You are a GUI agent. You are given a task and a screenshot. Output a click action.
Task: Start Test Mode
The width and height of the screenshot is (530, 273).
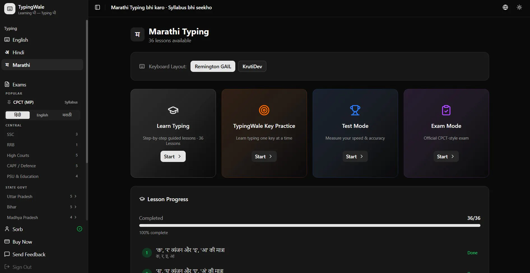[x=355, y=156]
